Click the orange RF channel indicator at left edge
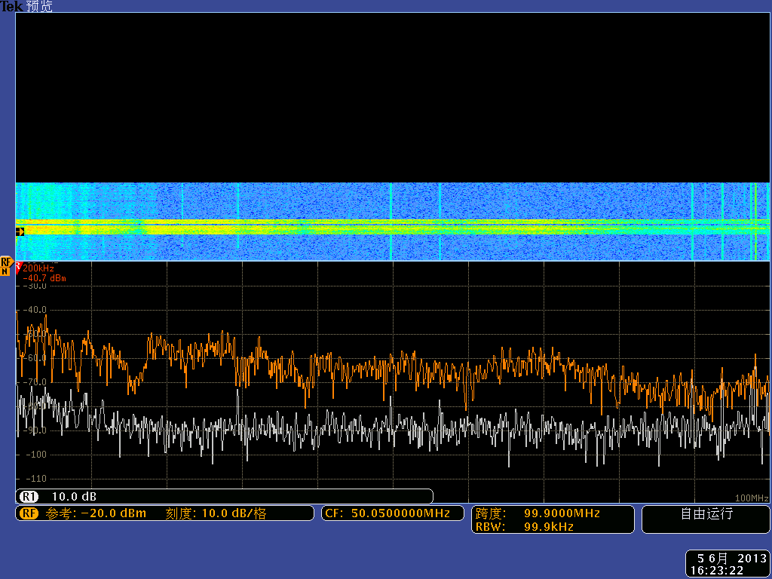The height and width of the screenshot is (579, 772). point(6,262)
